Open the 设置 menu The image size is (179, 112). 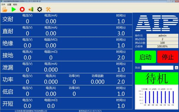tap(9, 4)
